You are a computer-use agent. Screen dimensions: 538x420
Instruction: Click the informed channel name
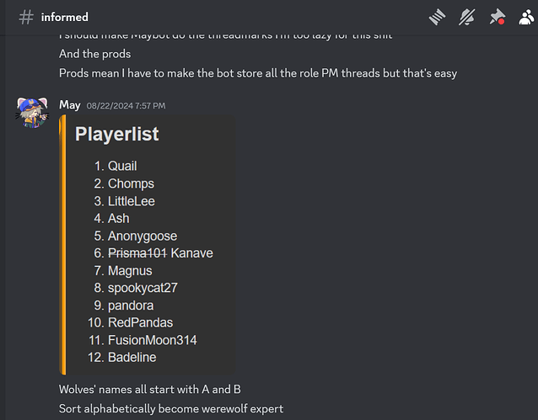pos(64,17)
